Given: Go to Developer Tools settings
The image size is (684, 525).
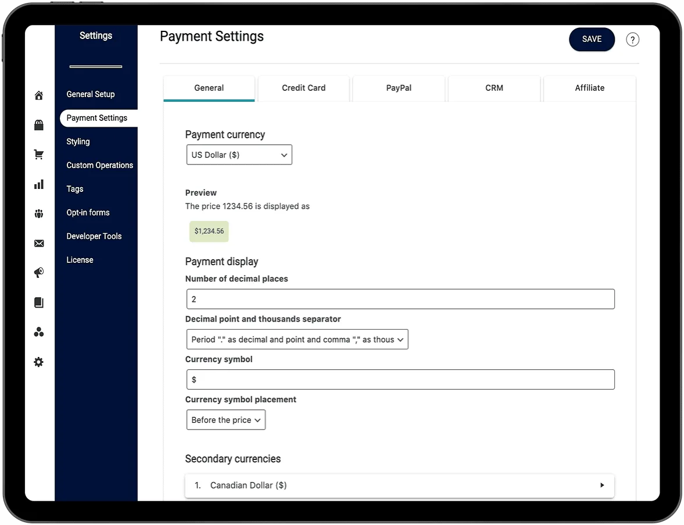Looking at the screenshot, I should [94, 237].
